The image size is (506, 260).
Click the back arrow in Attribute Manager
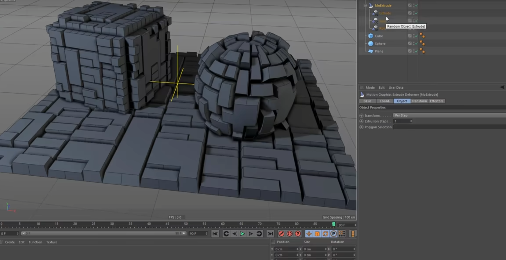coord(502,87)
